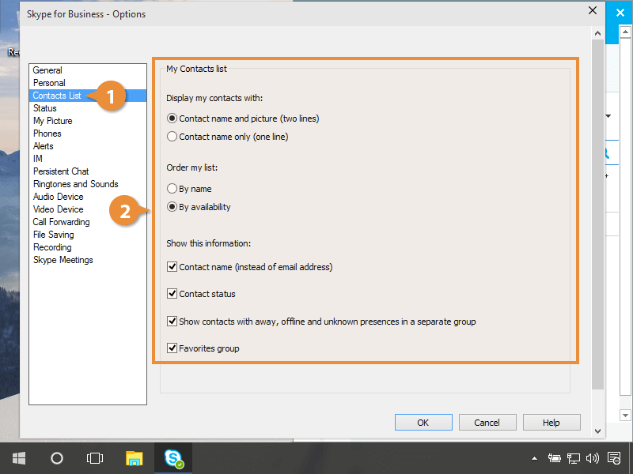Open the 'Audio Device' options category
This screenshot has height=474, width=633.
[x=58, y=197]
